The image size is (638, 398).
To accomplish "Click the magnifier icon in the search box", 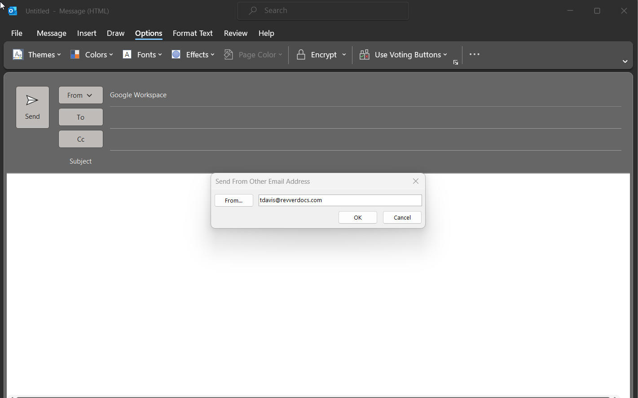I will [x=253, y=10].
